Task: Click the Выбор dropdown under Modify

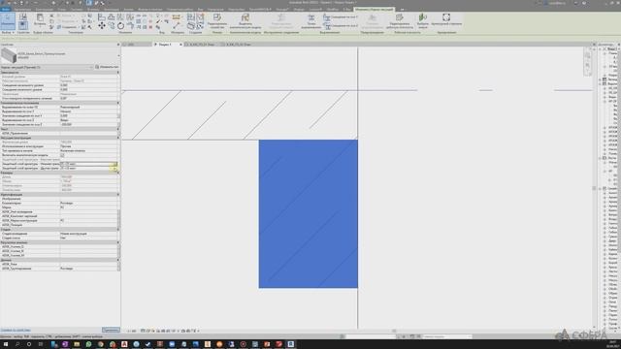Action: (x=8, y=32)
